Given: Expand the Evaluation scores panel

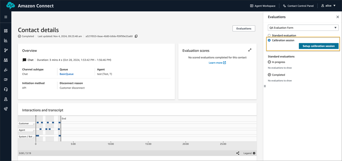Looking at the screenshot, I should click(250, 50).
